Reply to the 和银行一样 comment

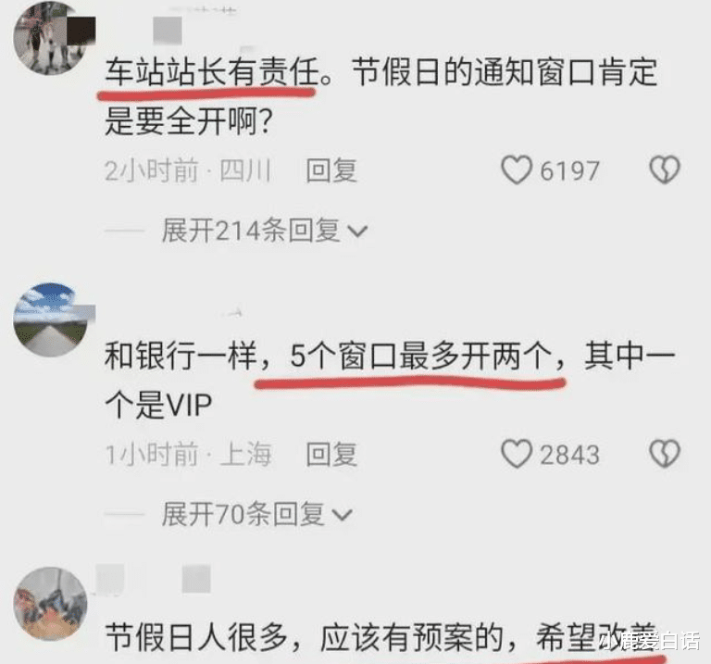point(331,455)
